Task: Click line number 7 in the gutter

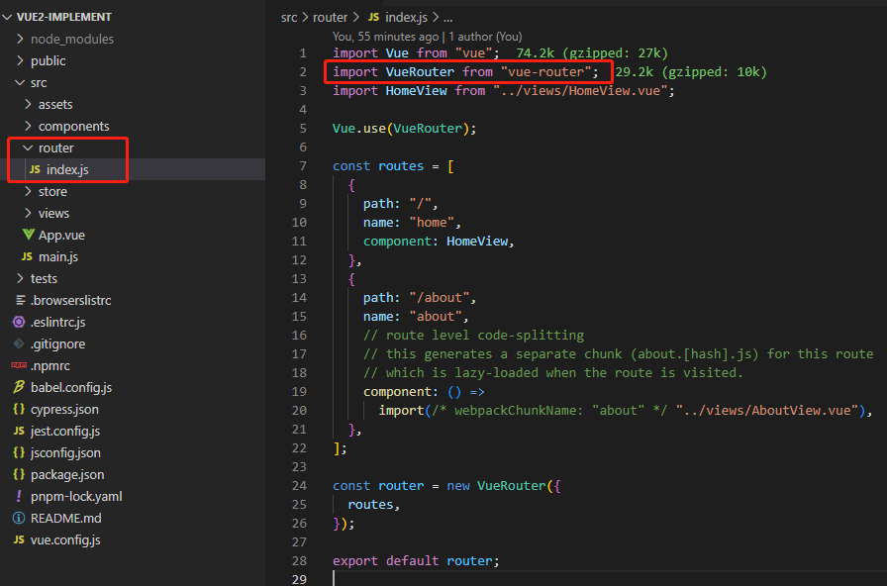Action: tap(303, 165)
